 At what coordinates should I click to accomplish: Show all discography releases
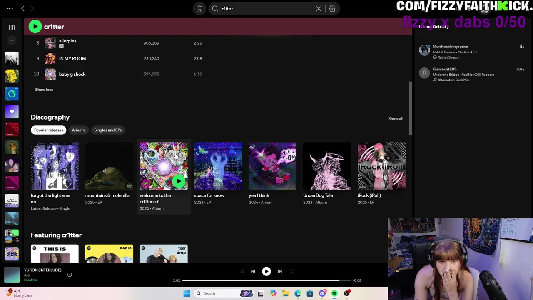coord(396,119)
